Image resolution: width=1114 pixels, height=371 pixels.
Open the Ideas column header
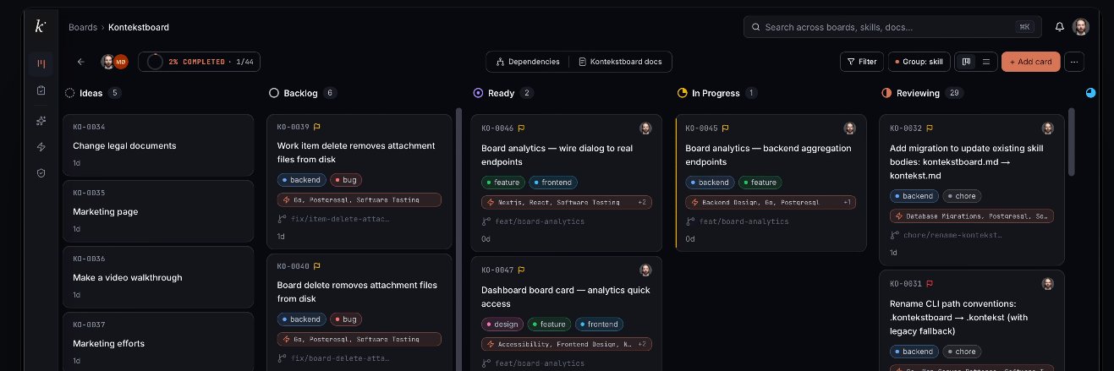coord(93,93)
